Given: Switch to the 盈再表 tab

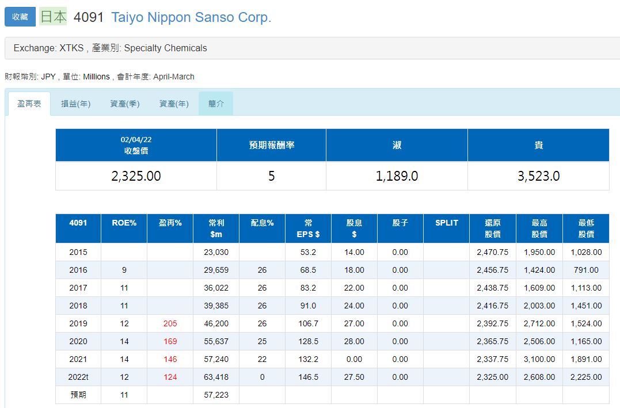Looking at the screenshot, I should pos(29,104).
